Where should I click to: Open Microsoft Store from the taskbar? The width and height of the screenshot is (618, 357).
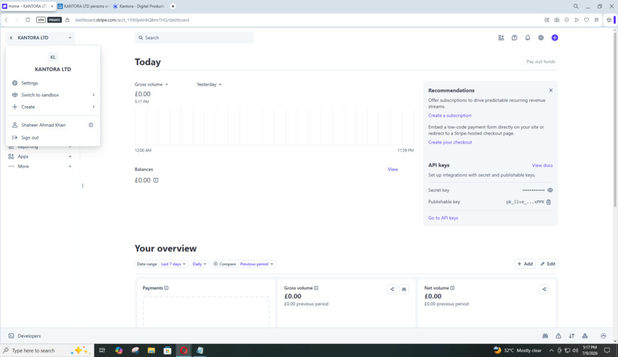[x=168, y=350]
